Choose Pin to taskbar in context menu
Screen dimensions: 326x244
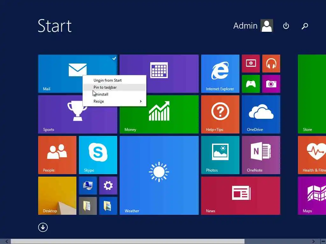pyautogui.click(x=114, y=87)
